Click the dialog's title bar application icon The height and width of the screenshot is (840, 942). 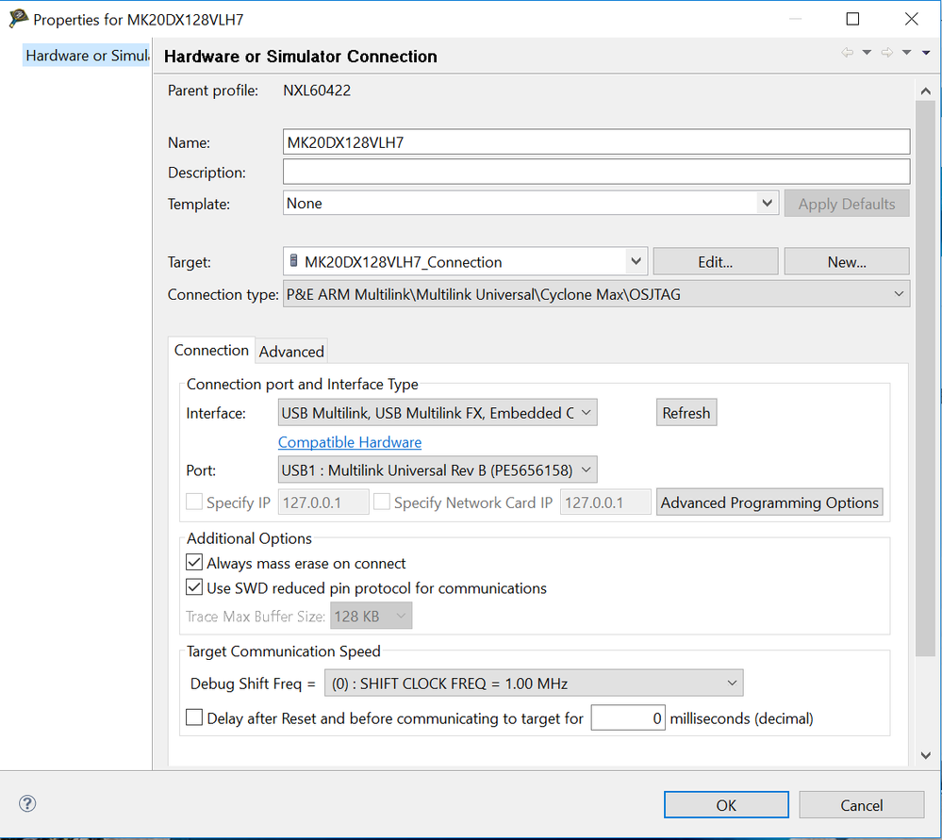pos(18,19)
